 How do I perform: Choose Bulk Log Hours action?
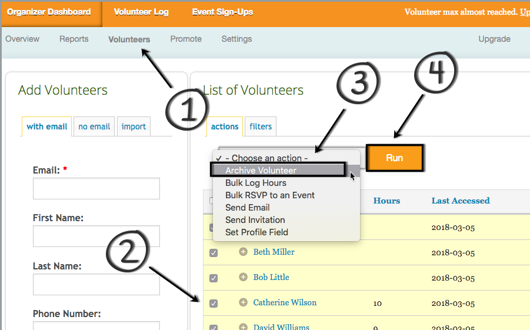(256, 183)
